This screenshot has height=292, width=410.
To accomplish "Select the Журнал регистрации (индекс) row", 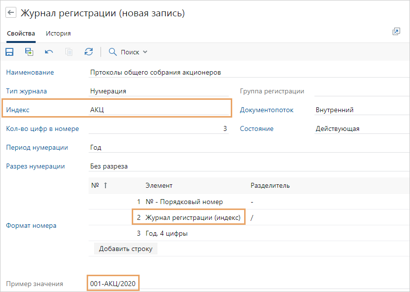I will tap(193, 217).
